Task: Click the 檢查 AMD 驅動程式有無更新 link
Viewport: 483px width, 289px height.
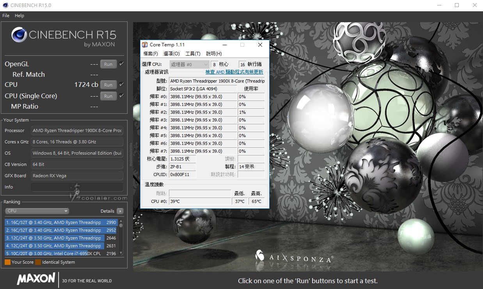Action: click(234, 72)
